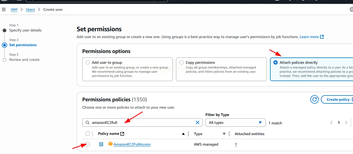Go to previous page of policies

point(331,123)
